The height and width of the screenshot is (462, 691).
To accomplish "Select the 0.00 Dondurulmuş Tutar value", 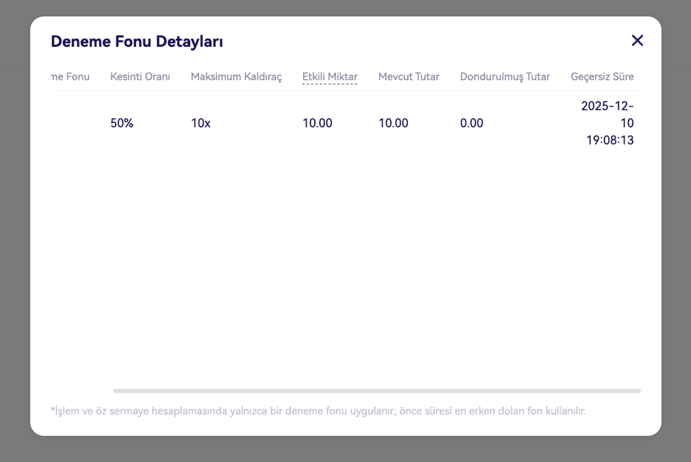I will coord(471,123).
